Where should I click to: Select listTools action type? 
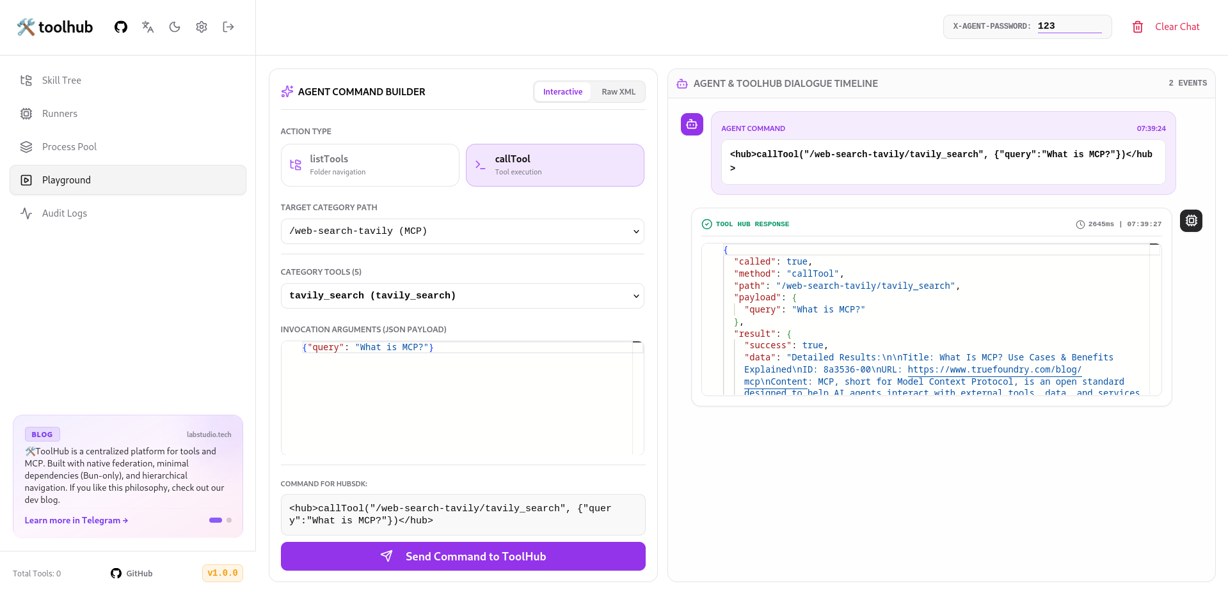click(x=370, y=165)
